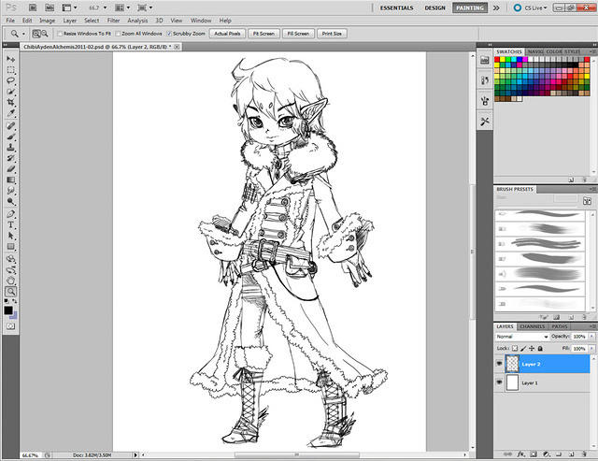Select the Blur tool

point(10,191)
